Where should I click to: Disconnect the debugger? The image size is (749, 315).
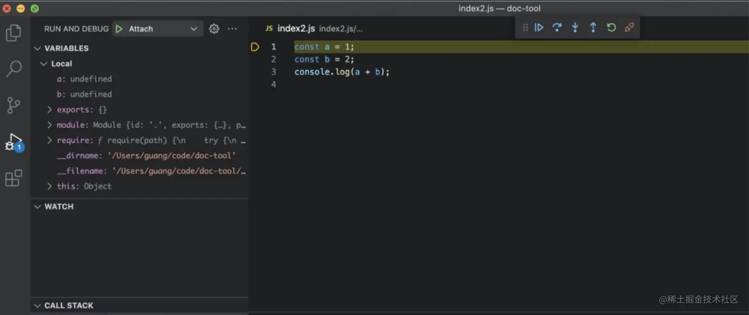tap(629, 28)
